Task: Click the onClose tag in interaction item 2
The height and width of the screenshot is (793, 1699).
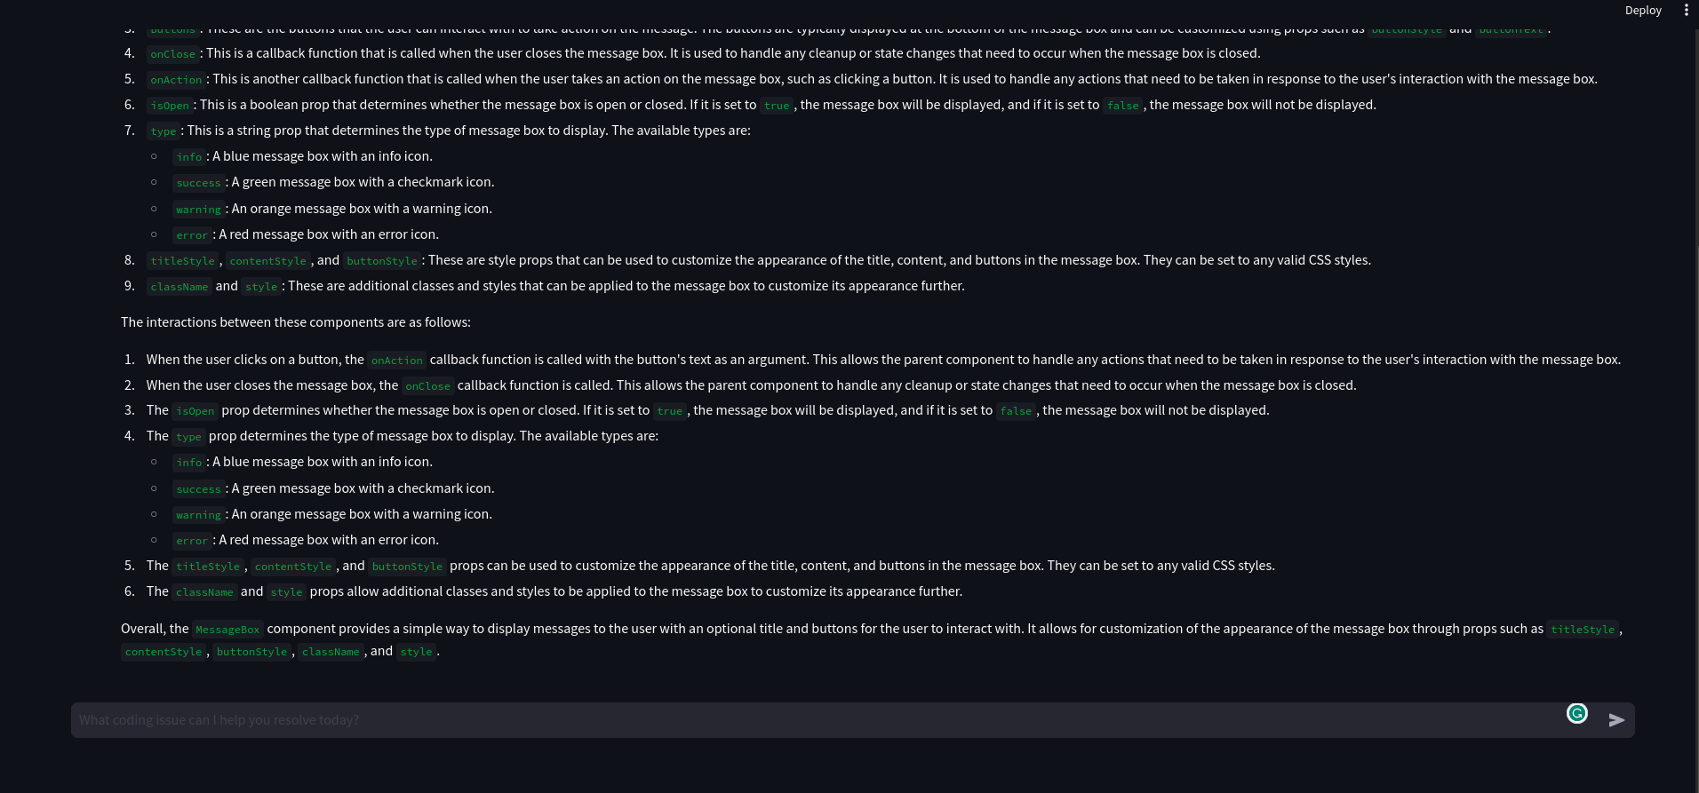Action: [x=427, y=386]
